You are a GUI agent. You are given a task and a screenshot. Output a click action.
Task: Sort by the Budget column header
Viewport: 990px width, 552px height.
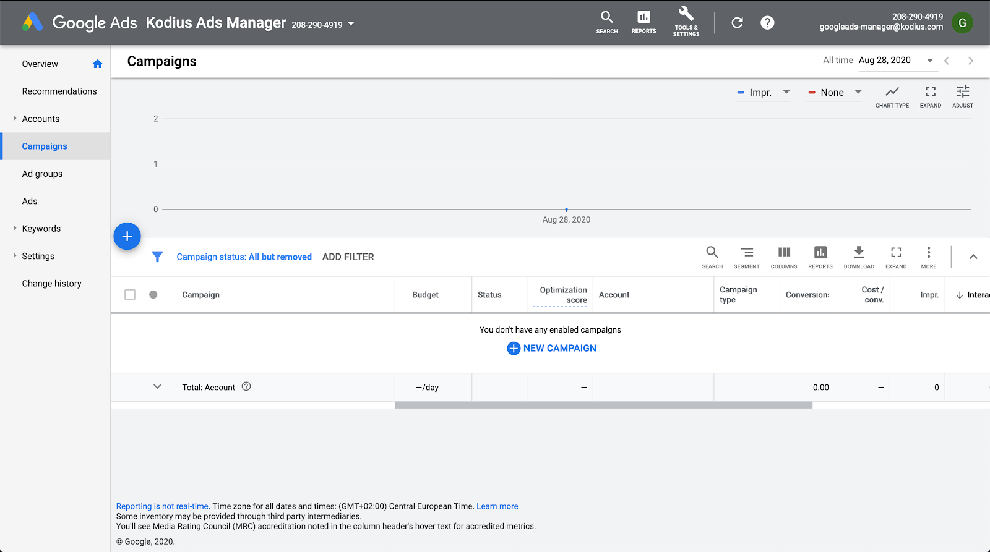426,295
